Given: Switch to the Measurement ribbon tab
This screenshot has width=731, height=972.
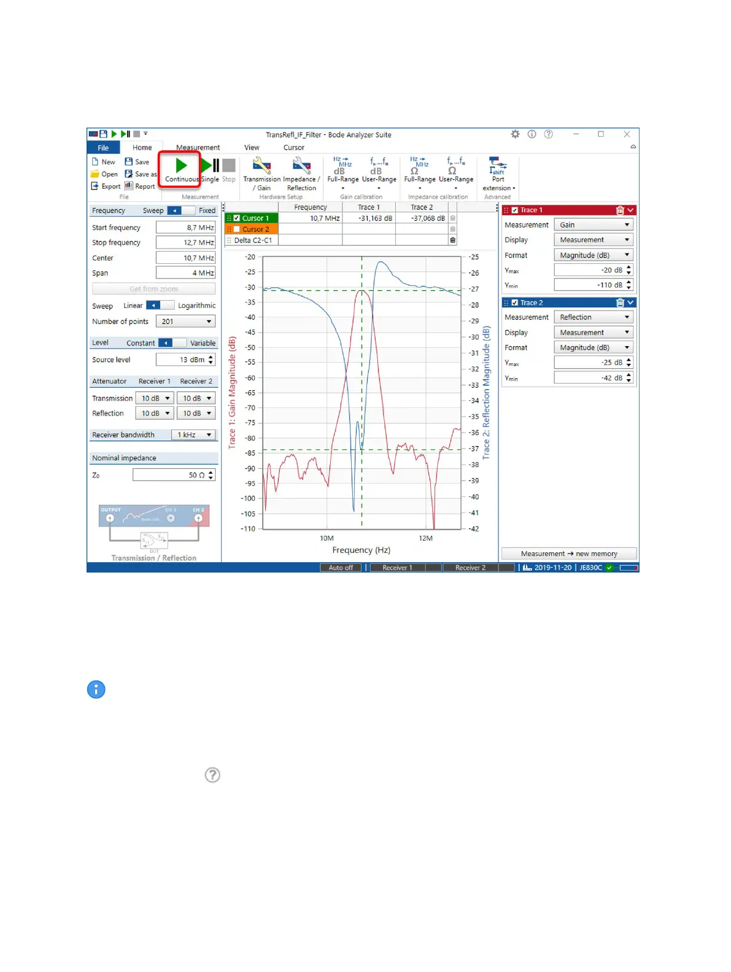Looking at the screenshot, I should [x=198, y=148].
